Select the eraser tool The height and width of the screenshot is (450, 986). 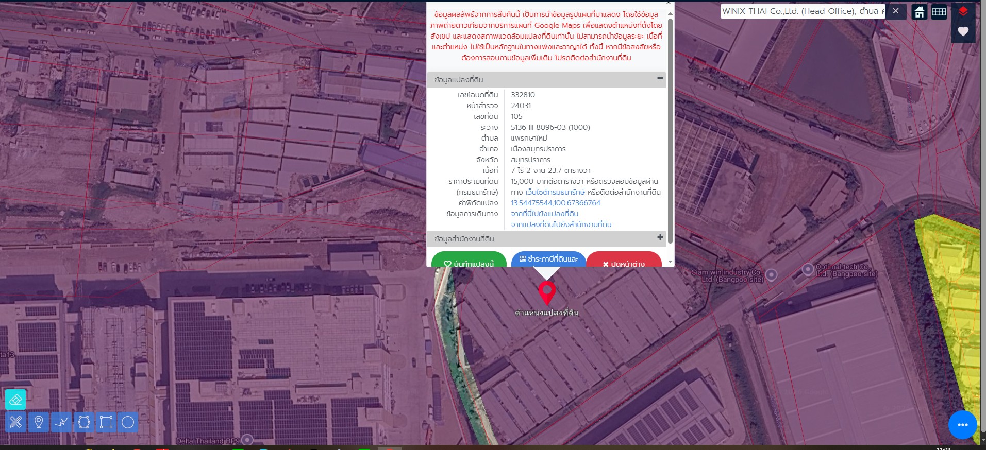pyautogui.click(x=15, y=400)
